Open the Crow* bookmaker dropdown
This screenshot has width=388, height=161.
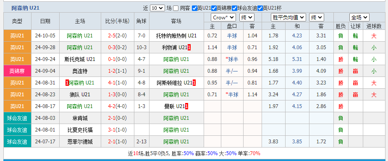coord(223,17)
